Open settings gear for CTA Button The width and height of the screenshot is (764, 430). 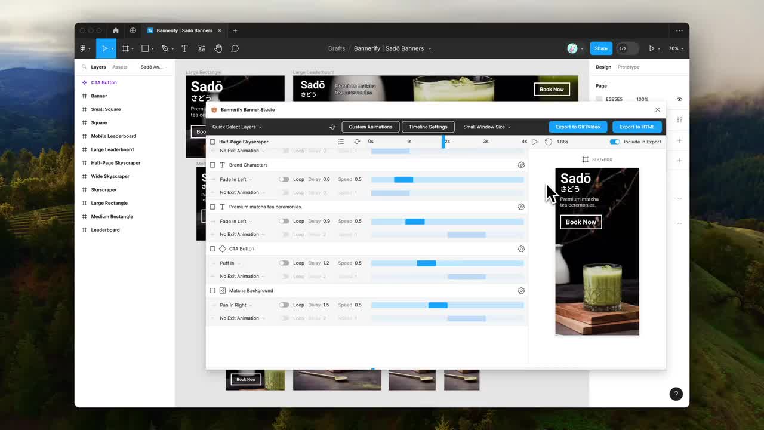(521, 248)
